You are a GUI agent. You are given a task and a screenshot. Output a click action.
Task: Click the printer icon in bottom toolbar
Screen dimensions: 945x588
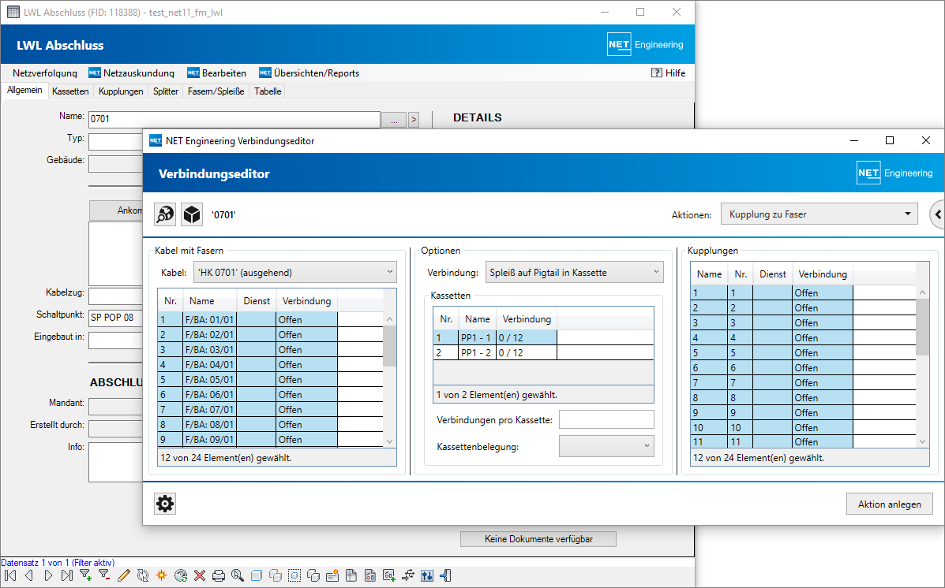click(x=219, y=575)
